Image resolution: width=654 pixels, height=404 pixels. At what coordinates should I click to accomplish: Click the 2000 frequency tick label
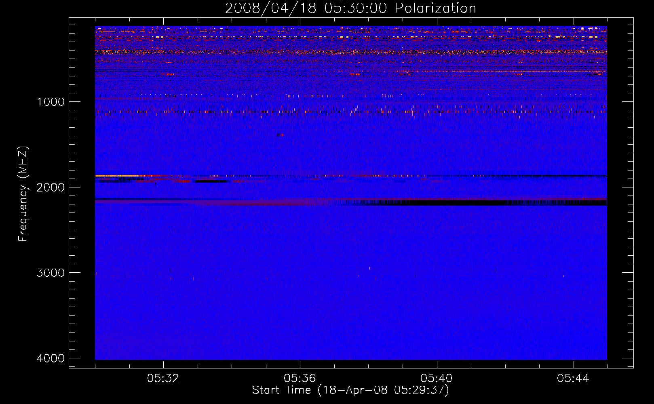pyautogui.click(x=51, y=187)
